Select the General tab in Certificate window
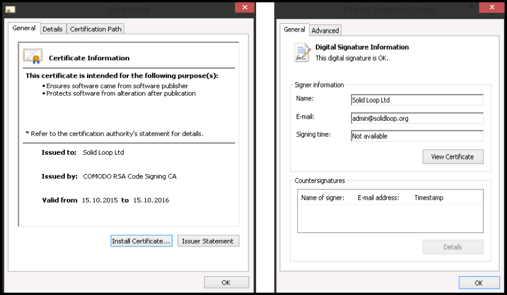The image size is (507, 295). [24, 28]
